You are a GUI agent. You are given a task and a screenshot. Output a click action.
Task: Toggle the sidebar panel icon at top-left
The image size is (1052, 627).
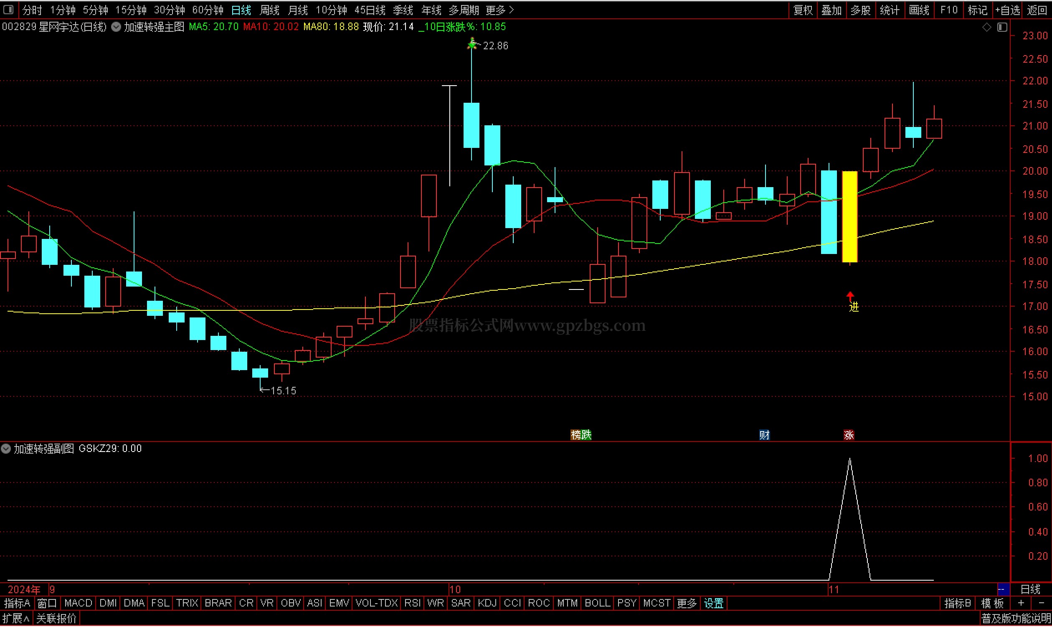coord(8,9)
